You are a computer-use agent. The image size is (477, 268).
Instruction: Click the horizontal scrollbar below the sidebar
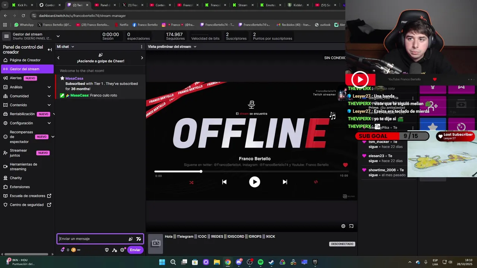coord(26,254)
